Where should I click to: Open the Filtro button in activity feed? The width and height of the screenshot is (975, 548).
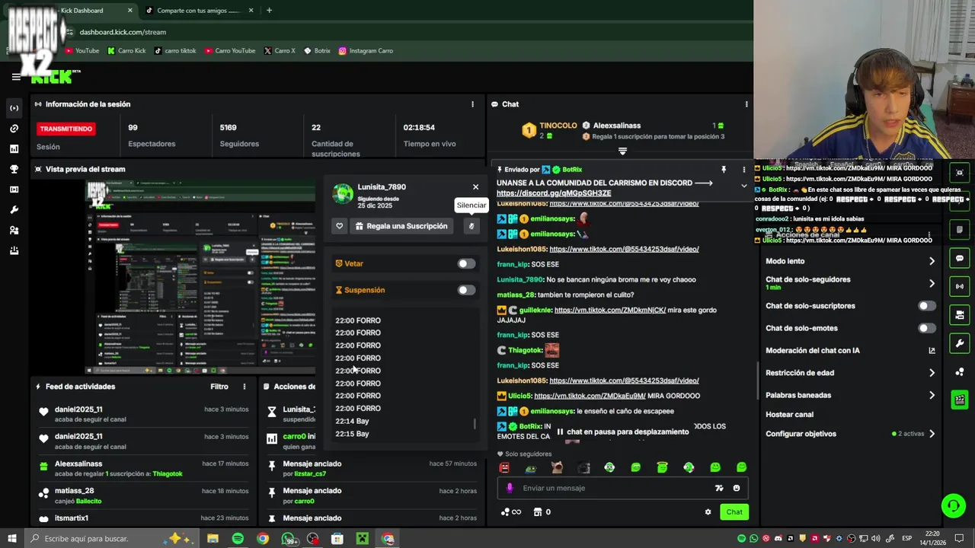219,387
